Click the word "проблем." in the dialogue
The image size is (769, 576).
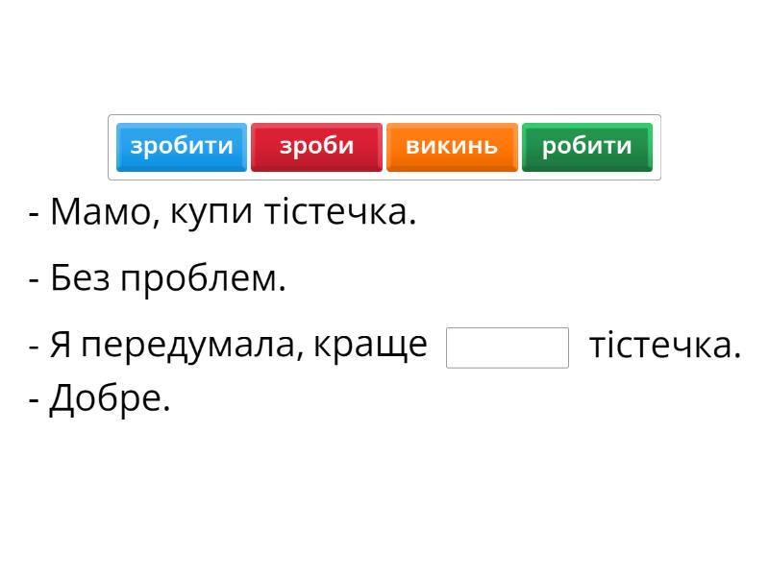[203, 279]
